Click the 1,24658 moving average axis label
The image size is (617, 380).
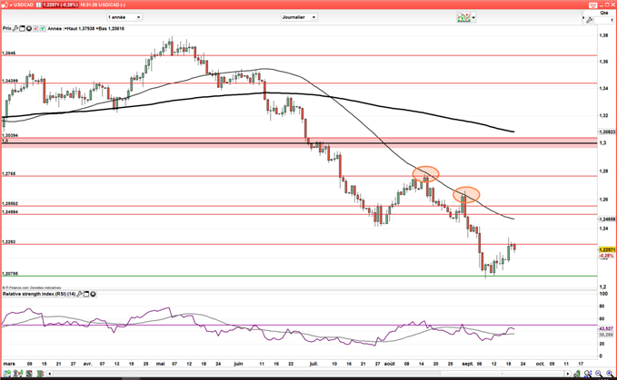coord(607,219)
